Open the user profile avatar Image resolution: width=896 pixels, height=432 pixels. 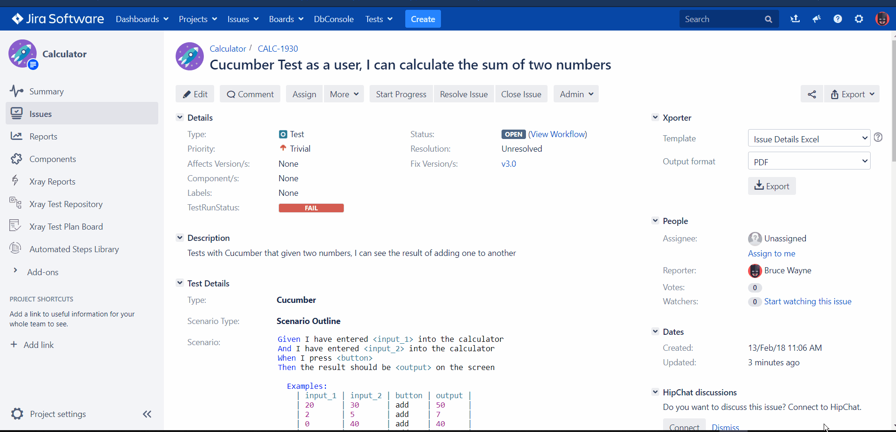coord(881,19)
